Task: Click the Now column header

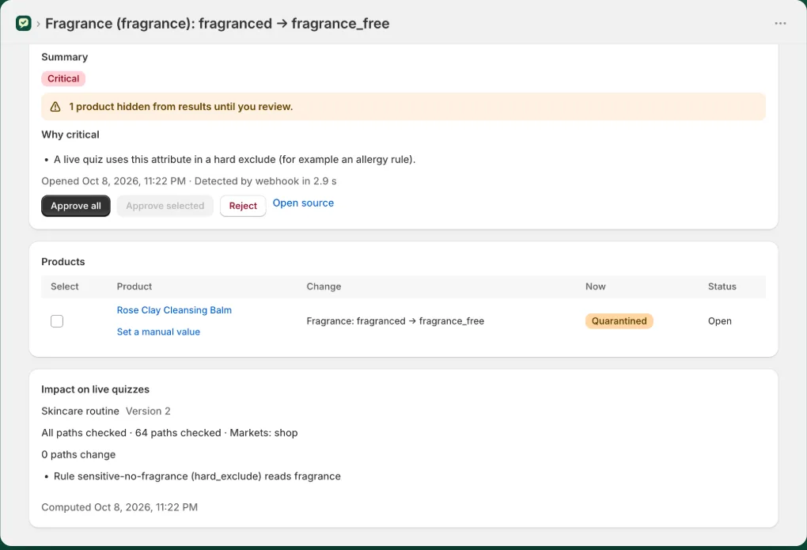Action: coord(596,286)
